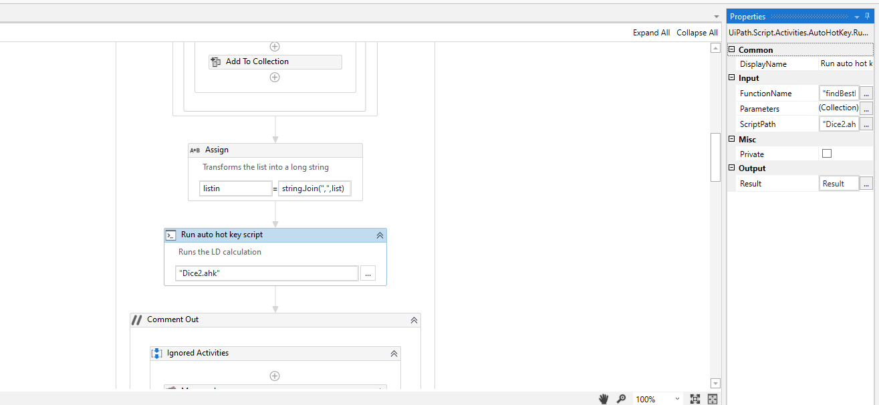Click the UiPath.Script.Activities.AutoHotKey type label
Viewport: 879px width, 405px height.
click(x=799, y=32)
